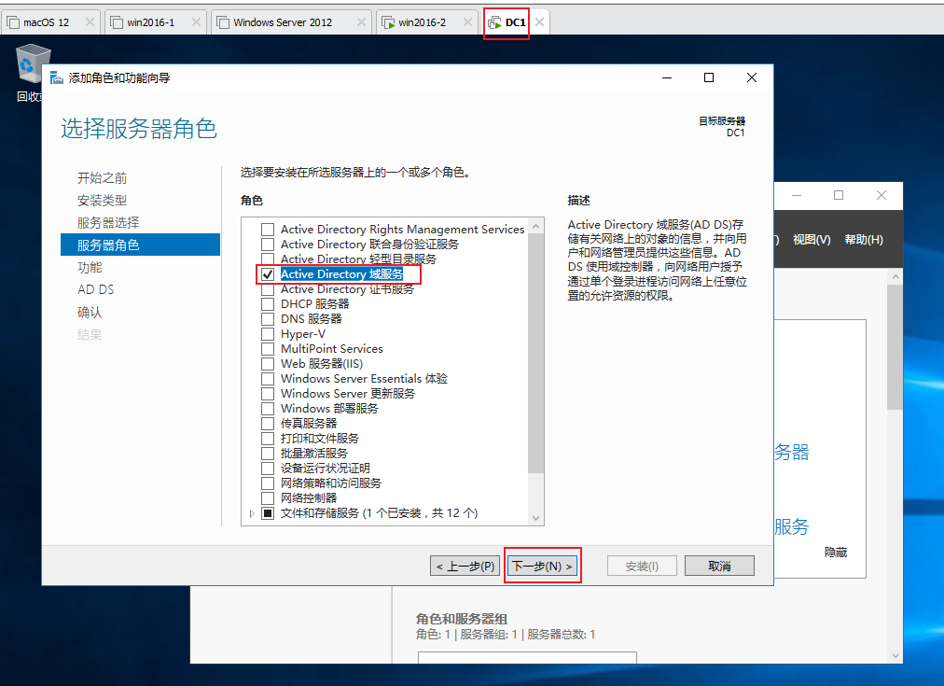The height and width of the screenshot is (686, 944).
Task: Close the win2016-2 tab
Action: click(x=467, y=22)
